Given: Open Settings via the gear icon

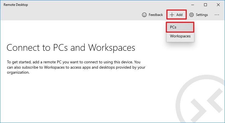Looking at the screenshot, I should click(x=198, y=15).
